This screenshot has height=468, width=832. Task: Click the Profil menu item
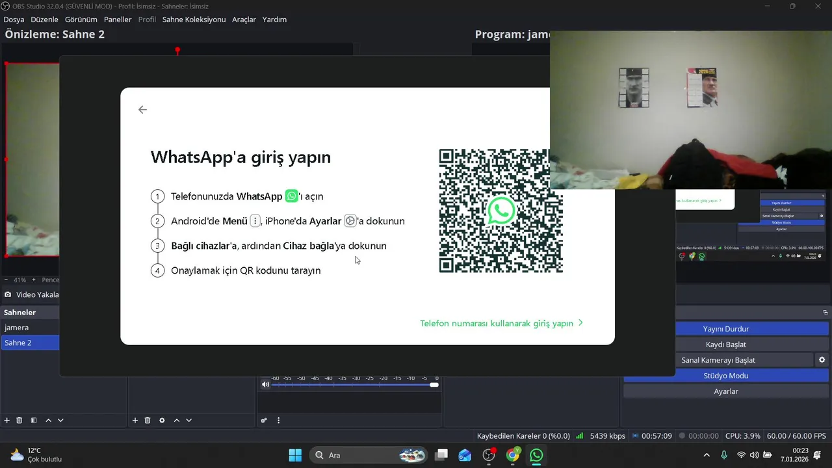click(147, 19)
